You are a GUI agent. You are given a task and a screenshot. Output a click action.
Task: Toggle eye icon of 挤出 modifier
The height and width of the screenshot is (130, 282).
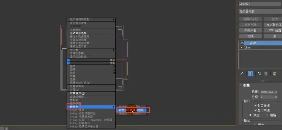pos(242,43)
